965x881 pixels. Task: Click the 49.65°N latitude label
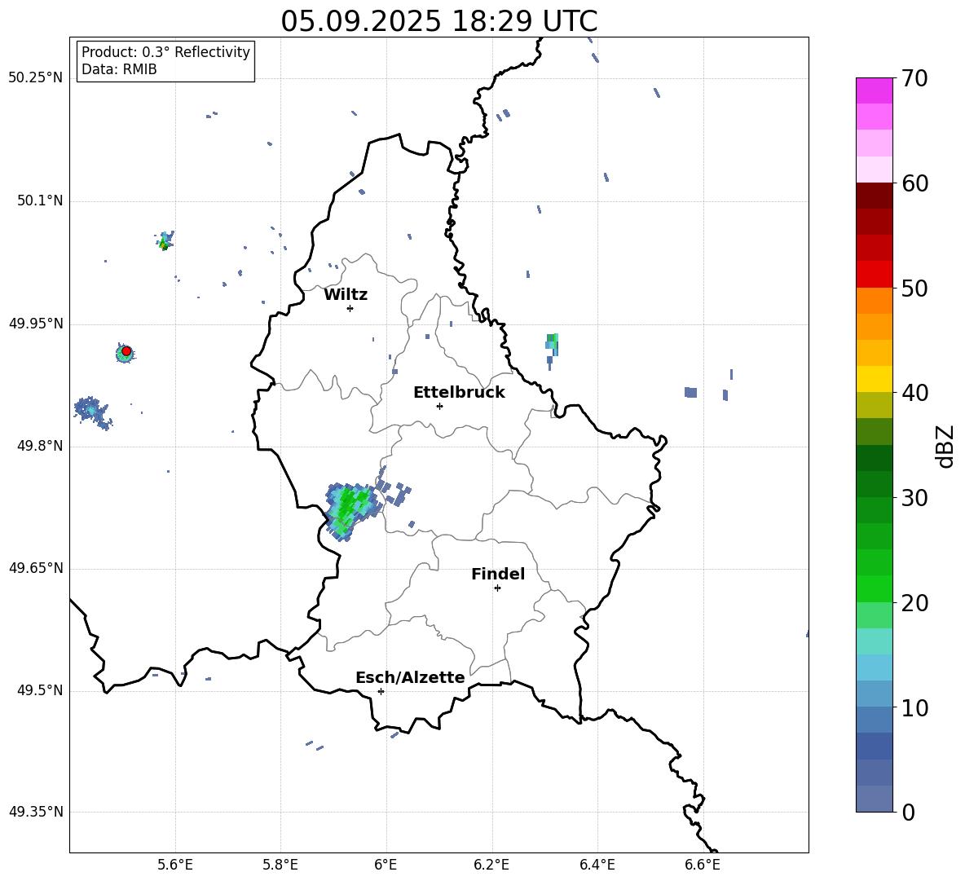click(36, 568)
